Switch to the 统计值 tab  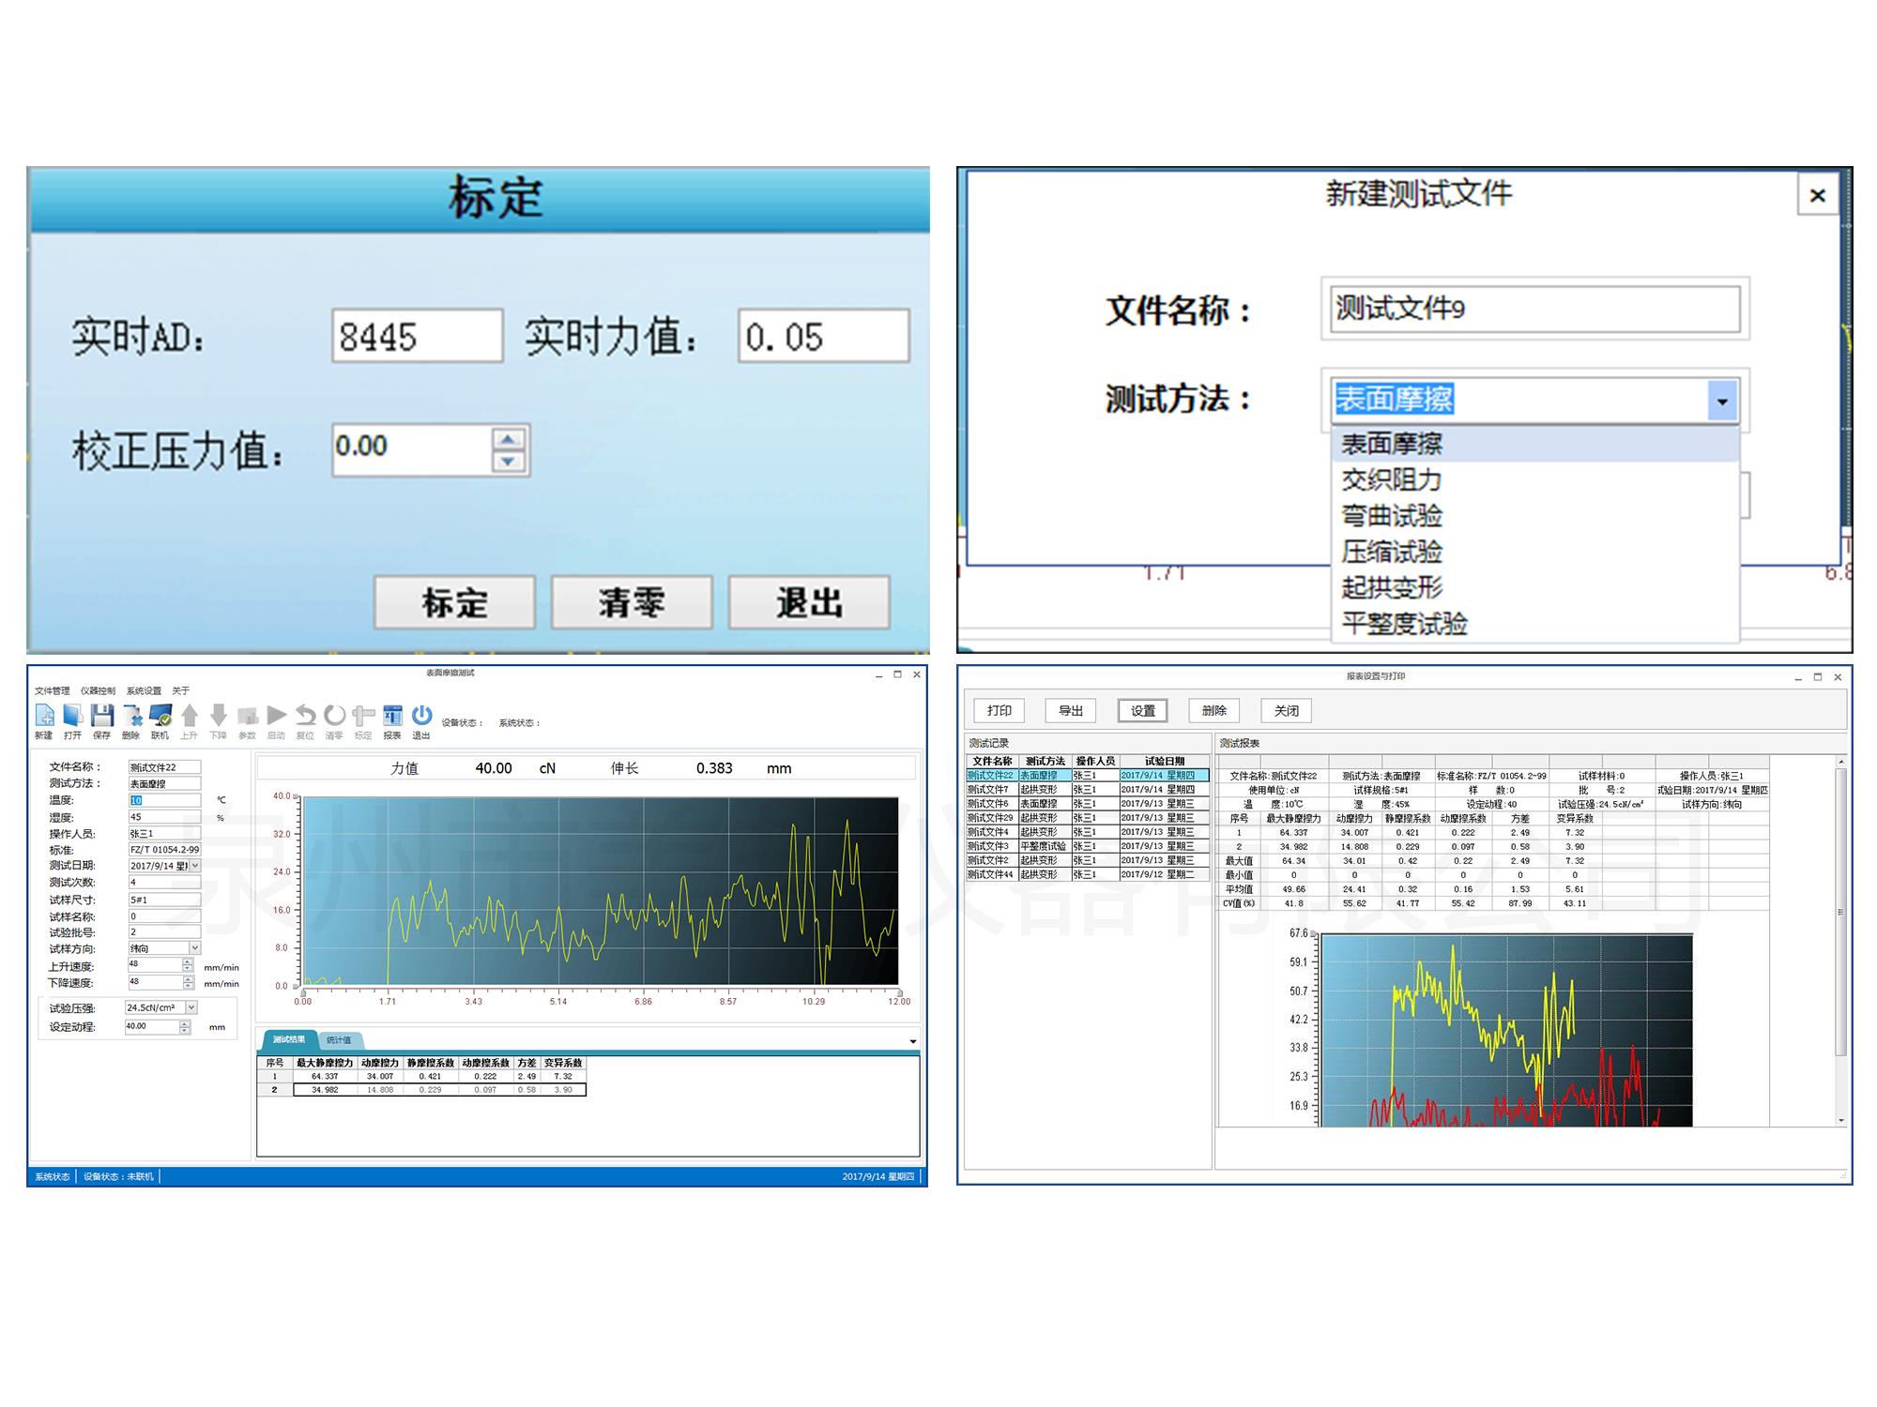pyautogui.click(x=339, y=1040)
